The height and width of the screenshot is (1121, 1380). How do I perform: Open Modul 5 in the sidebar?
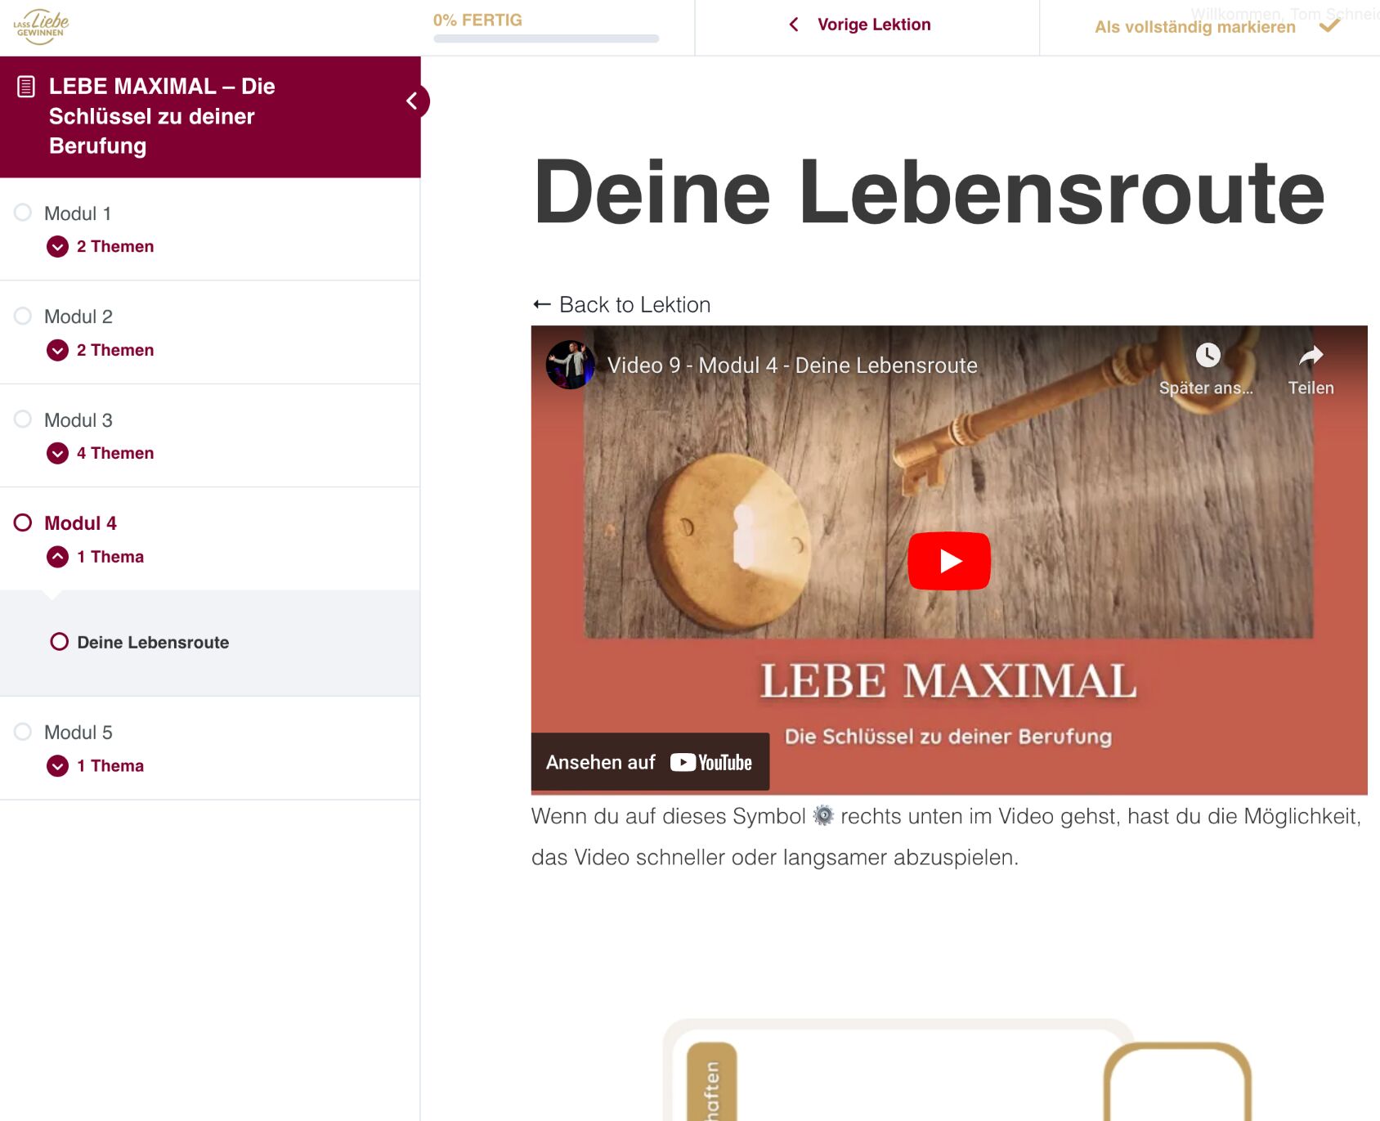78,733
